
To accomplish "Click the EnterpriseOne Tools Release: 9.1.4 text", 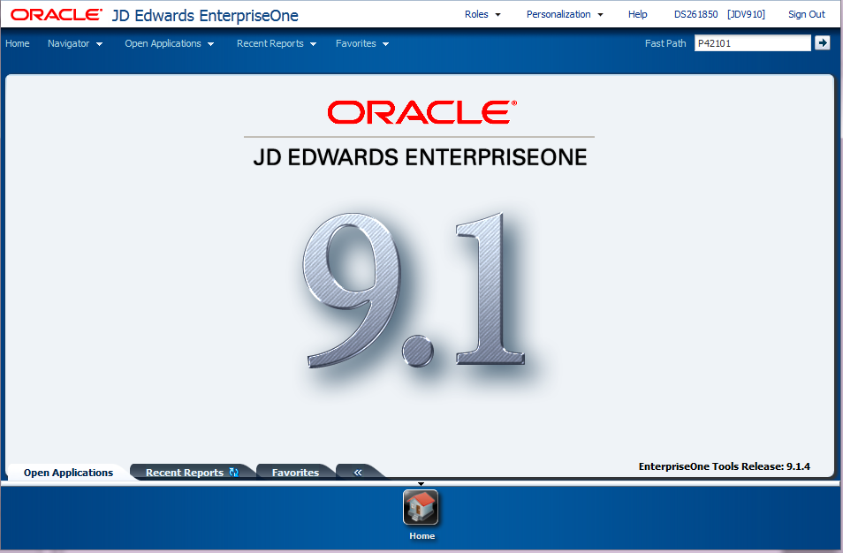I will pyautogui.click(x=725, y=466).
